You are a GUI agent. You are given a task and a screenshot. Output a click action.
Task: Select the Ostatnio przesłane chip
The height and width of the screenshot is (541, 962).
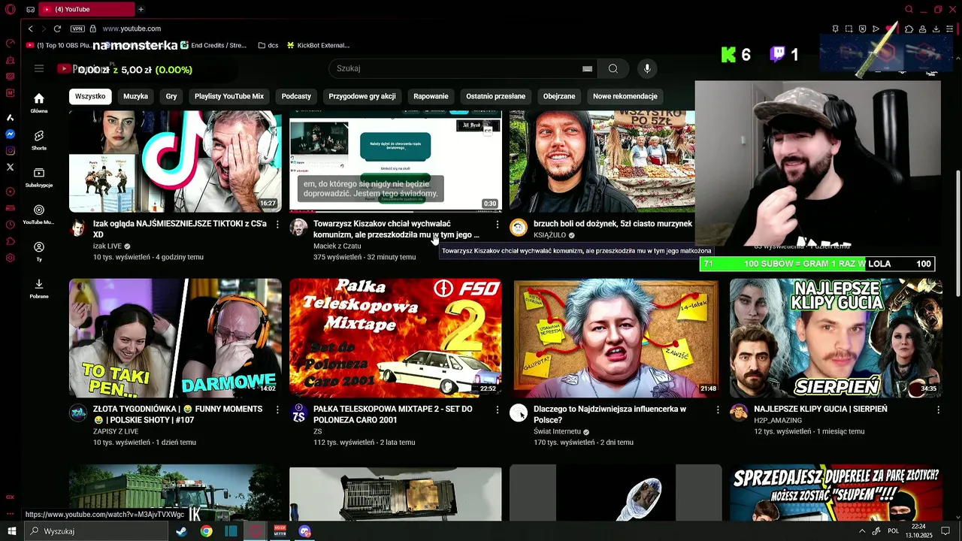point(496,96)
